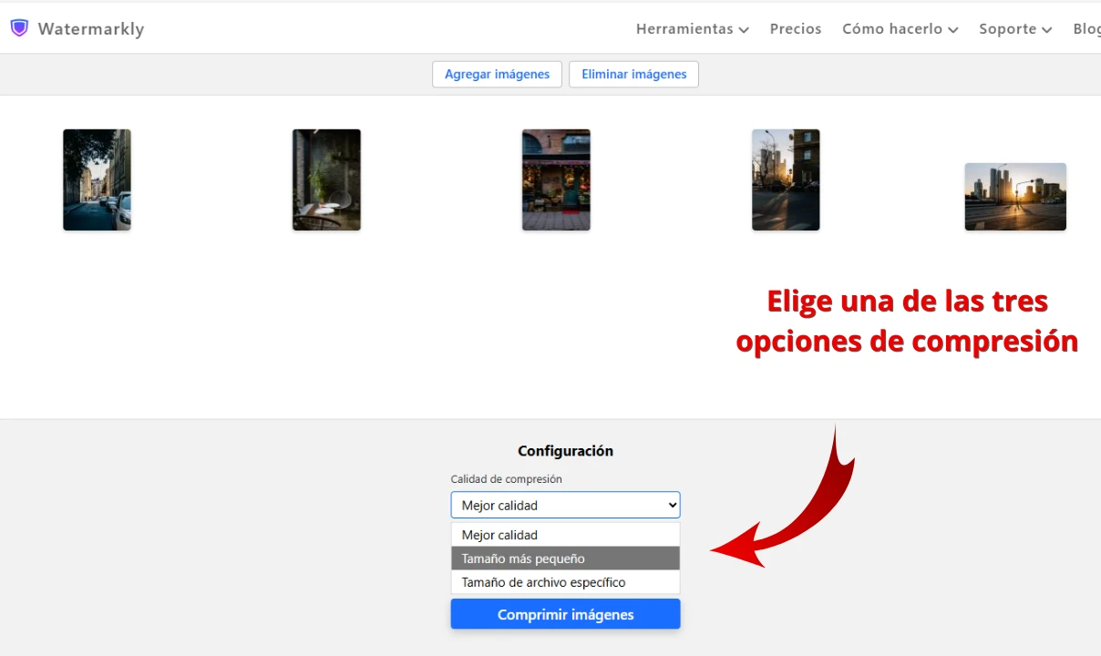The width and height of the screenshot is (1101, 656).
Task: Open the Blog link in navigation
Action: (x=1086, y=29)
